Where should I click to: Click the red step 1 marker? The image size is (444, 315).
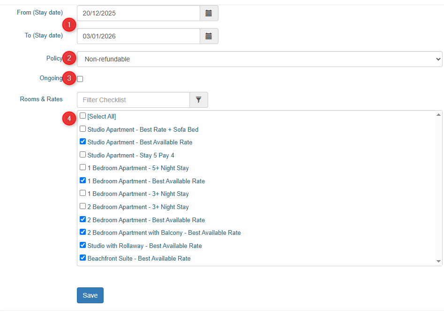click(69, 25)
